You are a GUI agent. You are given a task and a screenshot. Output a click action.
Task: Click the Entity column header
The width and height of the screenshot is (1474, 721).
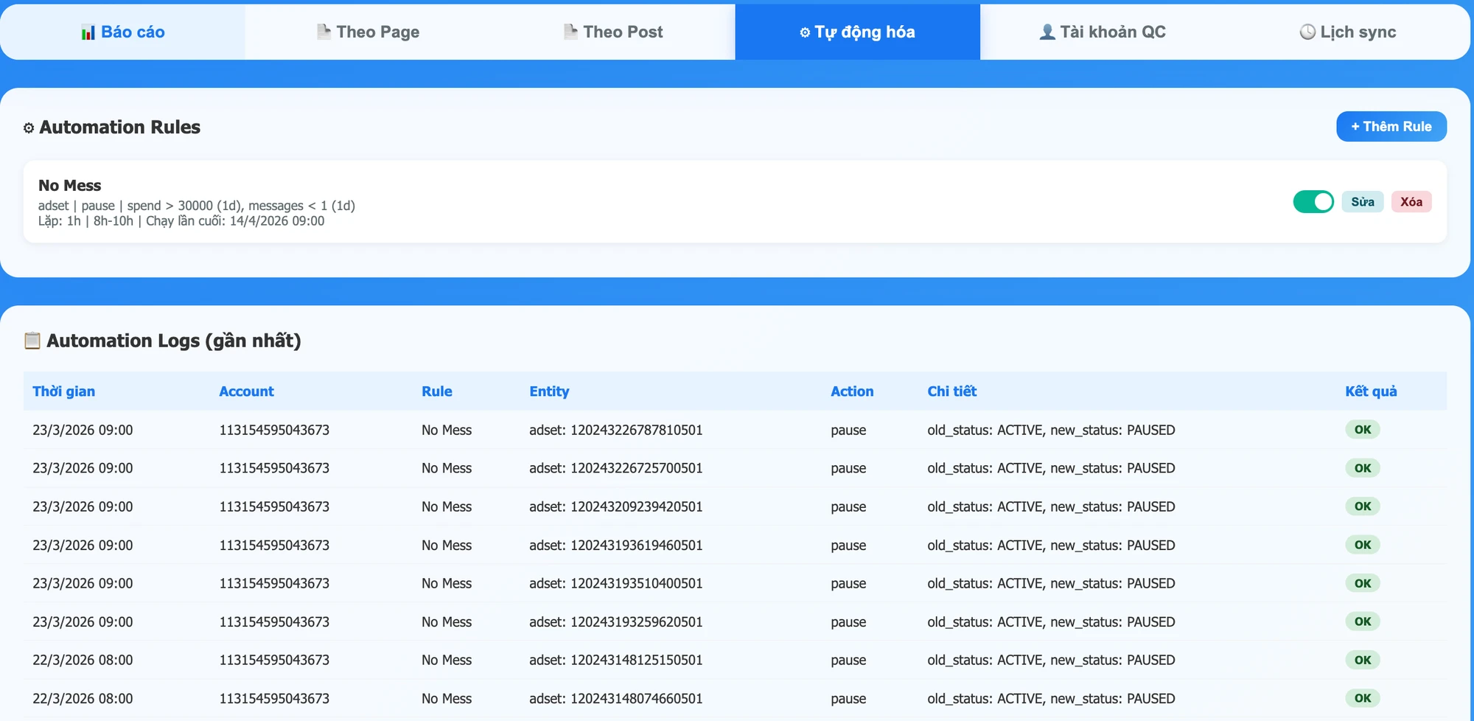point(549,391)
